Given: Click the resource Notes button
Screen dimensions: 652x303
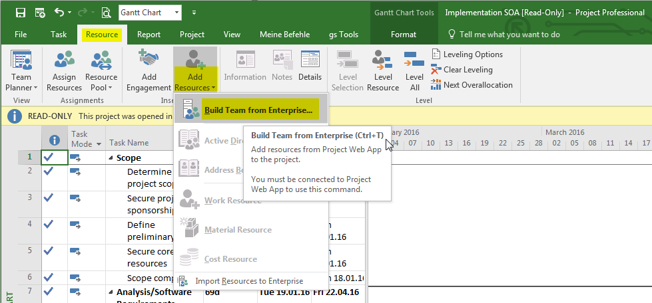Looking at the screenshot, I should pos(282,66).
